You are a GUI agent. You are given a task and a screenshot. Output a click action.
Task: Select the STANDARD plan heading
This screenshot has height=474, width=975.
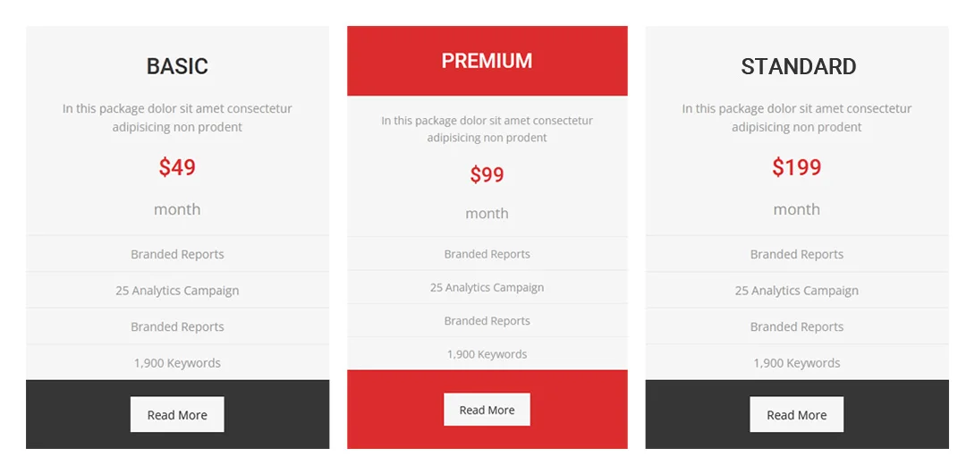pos(799,66)
